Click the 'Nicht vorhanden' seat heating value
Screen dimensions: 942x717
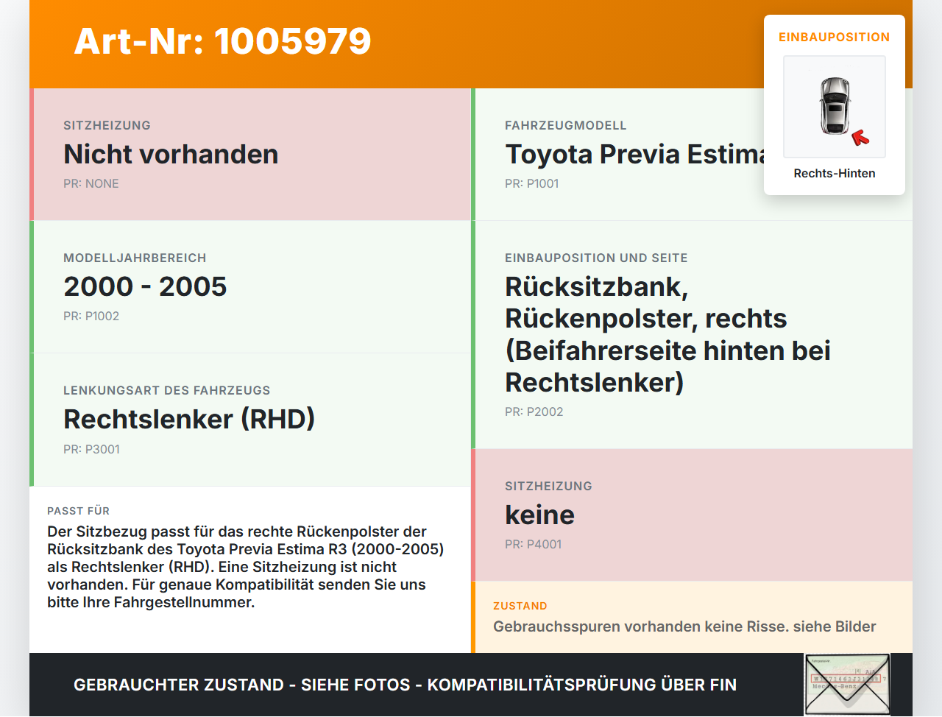pyautogui.click(x=171, y=154)
